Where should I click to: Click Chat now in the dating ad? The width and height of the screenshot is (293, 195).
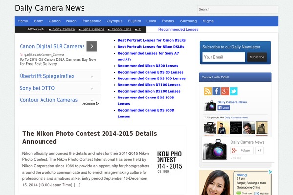click(x=244, y=193)
